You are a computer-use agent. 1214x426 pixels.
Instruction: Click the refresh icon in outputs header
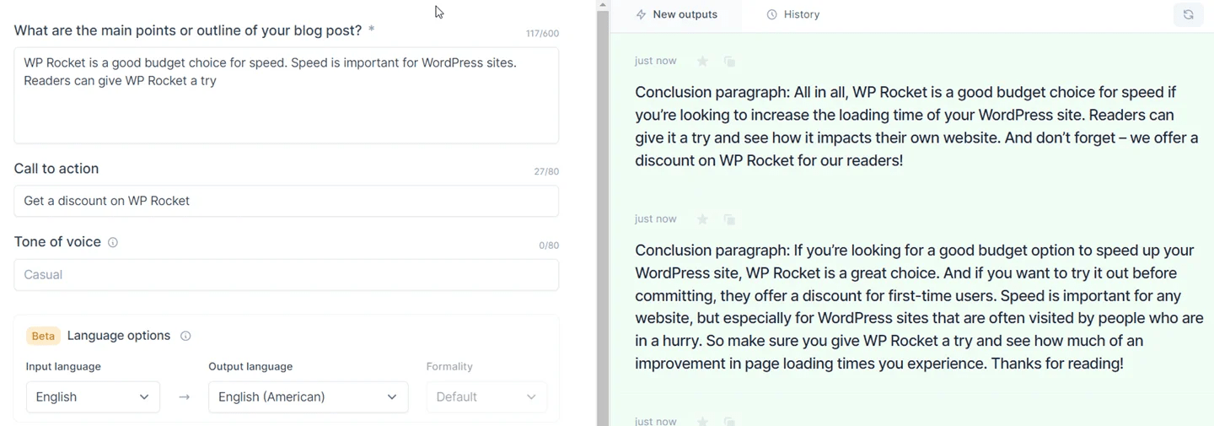(1188, 14)
